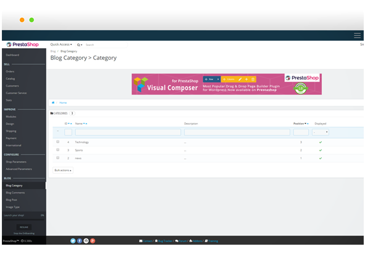Select the Sports category checkbox
This screenshot has width=365, height=254.
point(57,150)
